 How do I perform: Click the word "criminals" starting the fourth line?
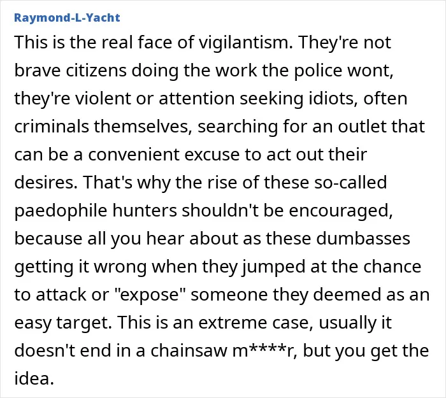tap(52, 127)
